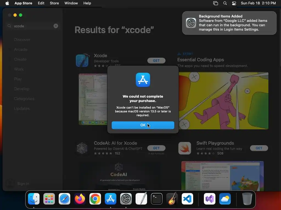Open Launchpad from the Dock
Viewport: 281px width, 210px height.
49,199
